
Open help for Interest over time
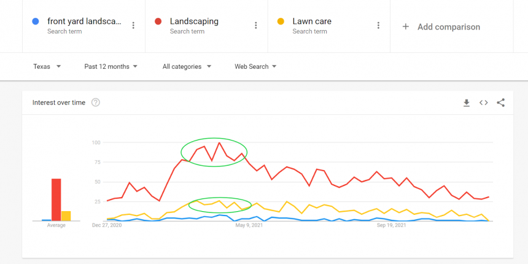click(96, 103)
